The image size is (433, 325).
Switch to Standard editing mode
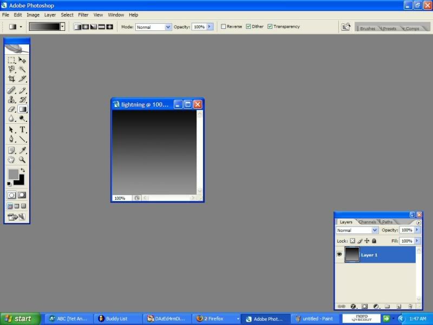11,195
